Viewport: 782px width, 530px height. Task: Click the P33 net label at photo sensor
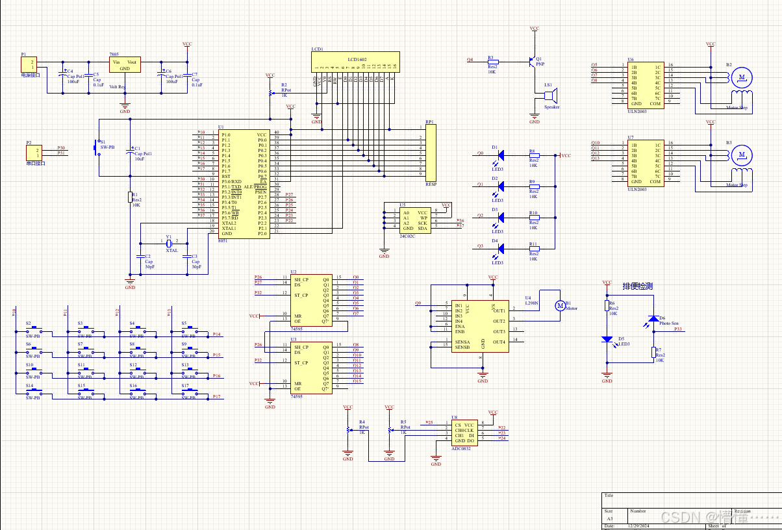(678, 329)
